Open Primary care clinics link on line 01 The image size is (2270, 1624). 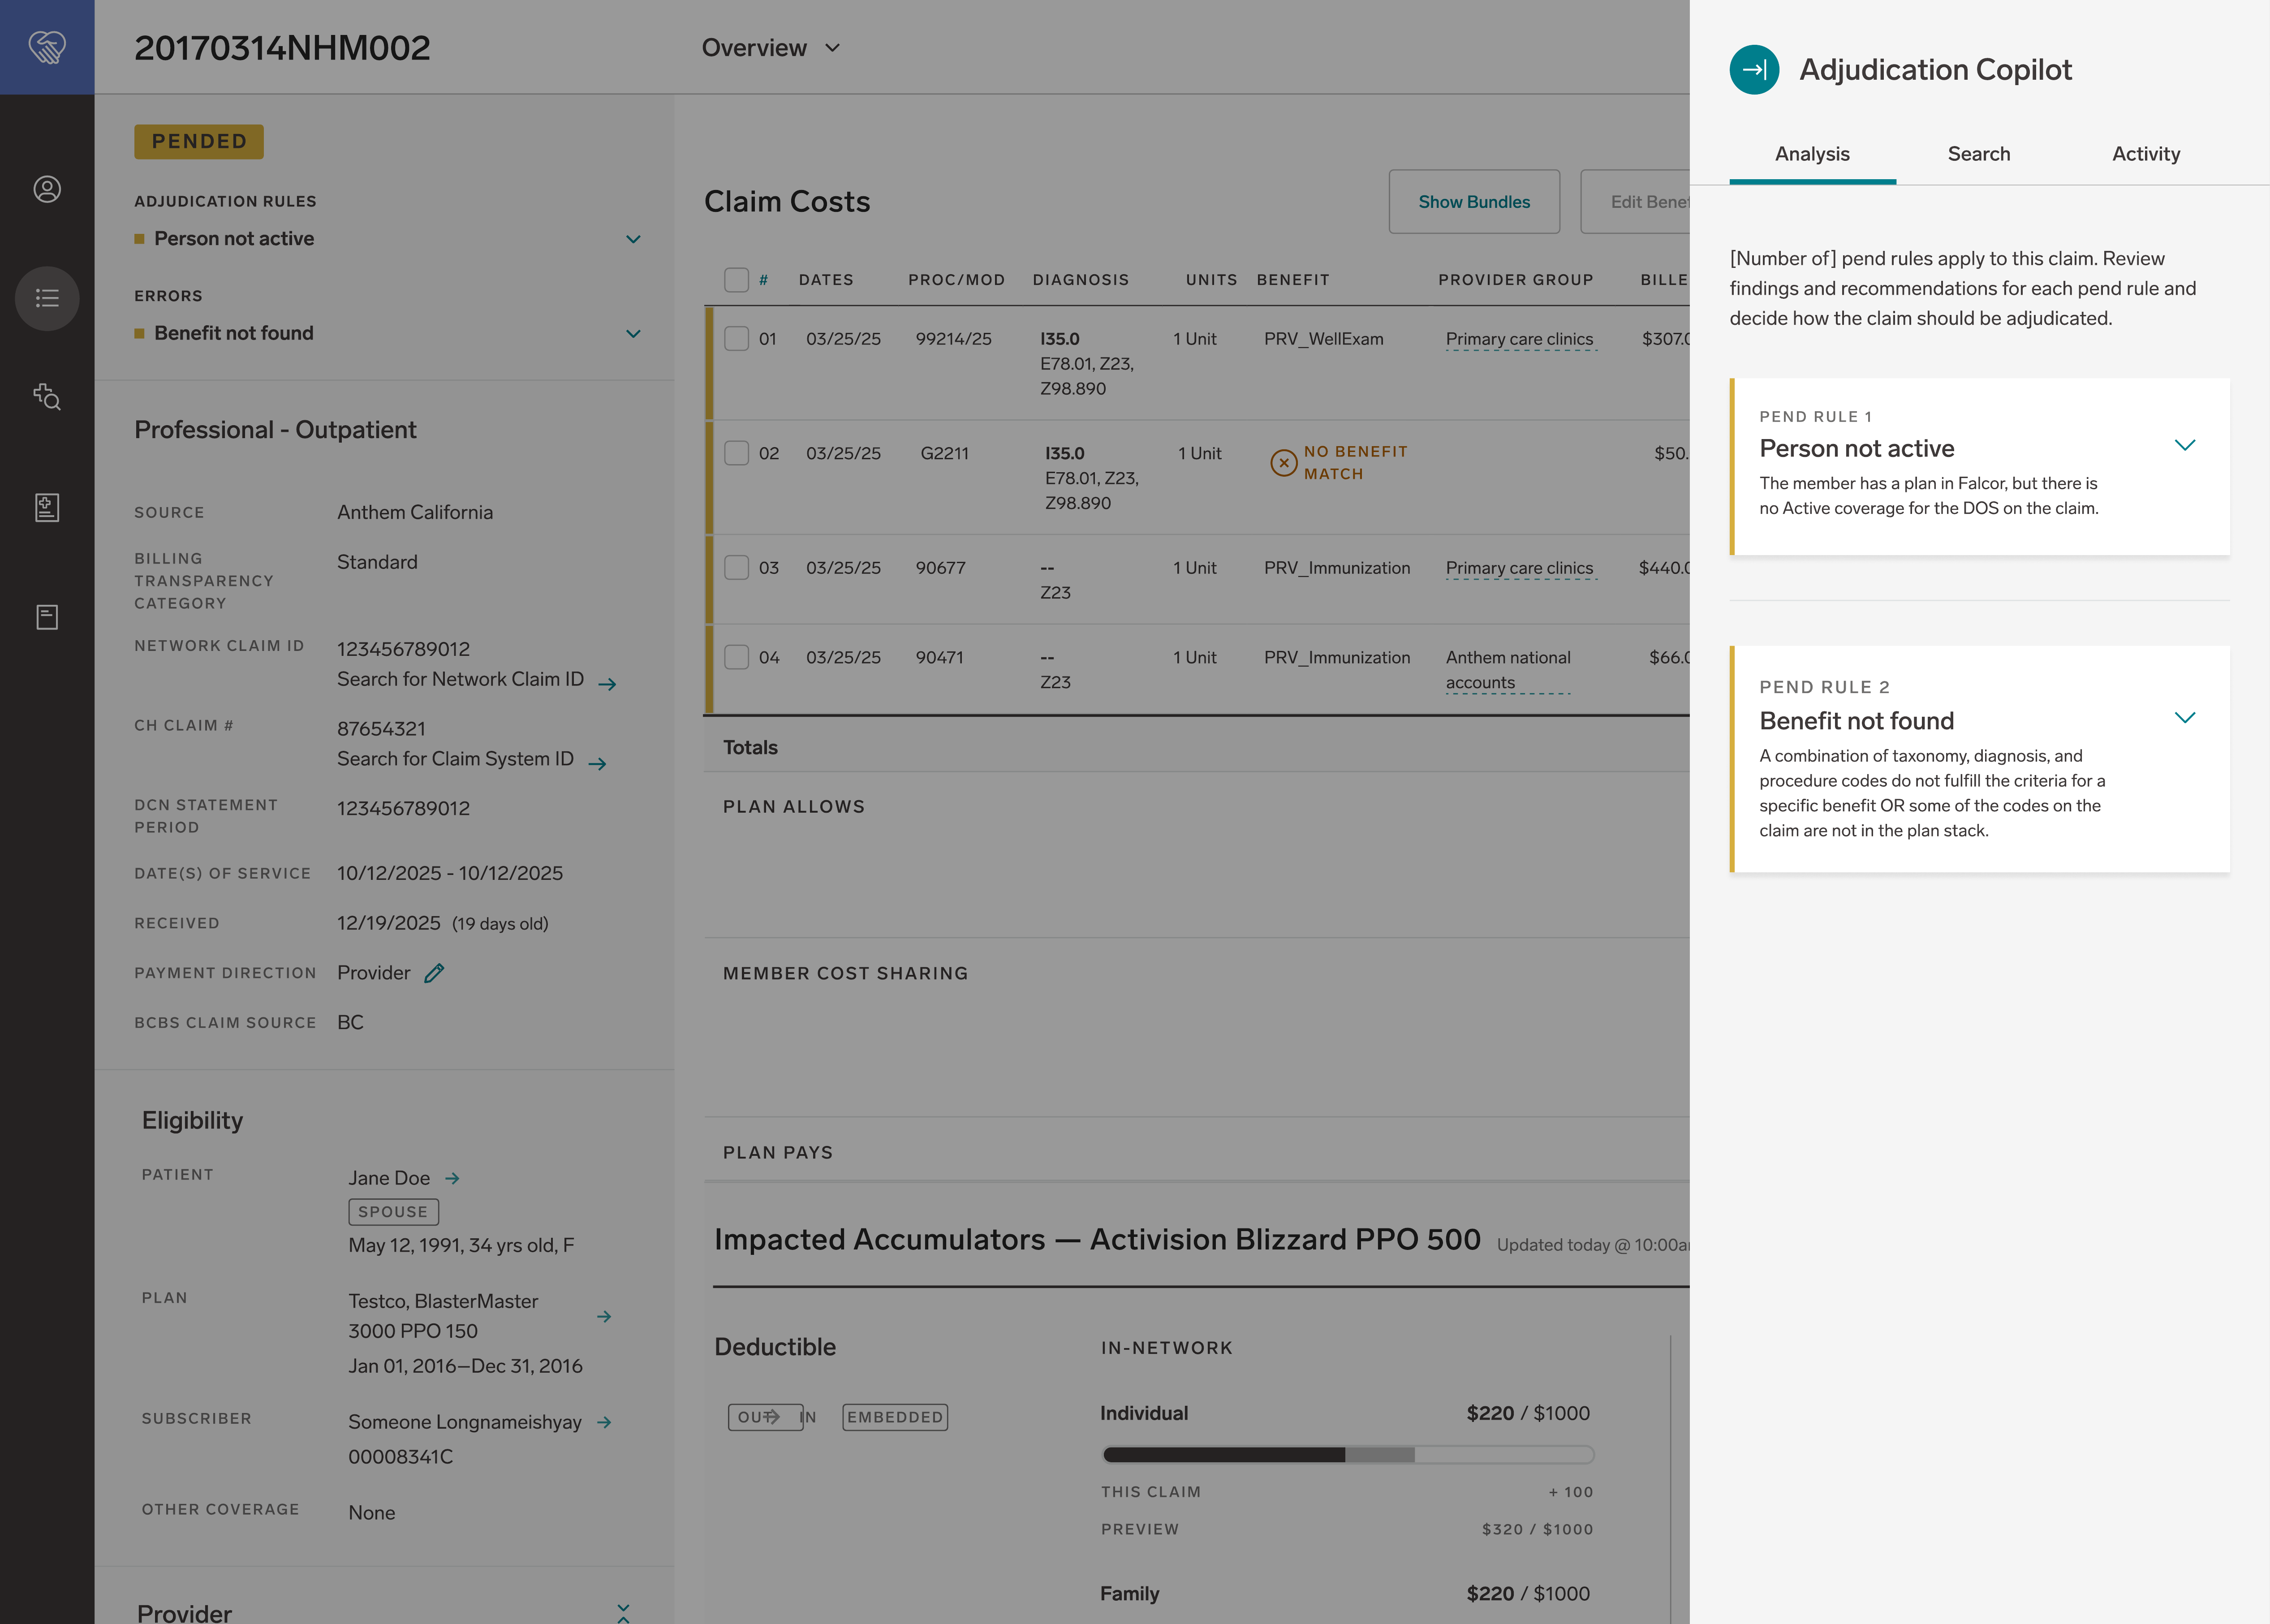[x=1519, y=339]
